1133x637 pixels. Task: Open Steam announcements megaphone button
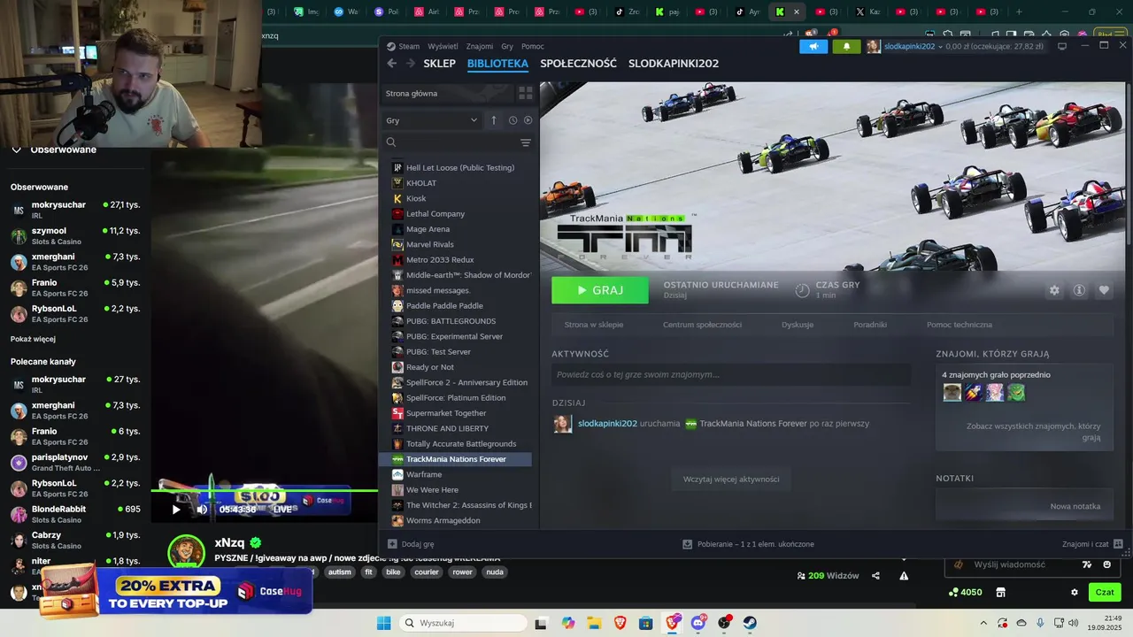pyautogui.click(x=813, y=46)
